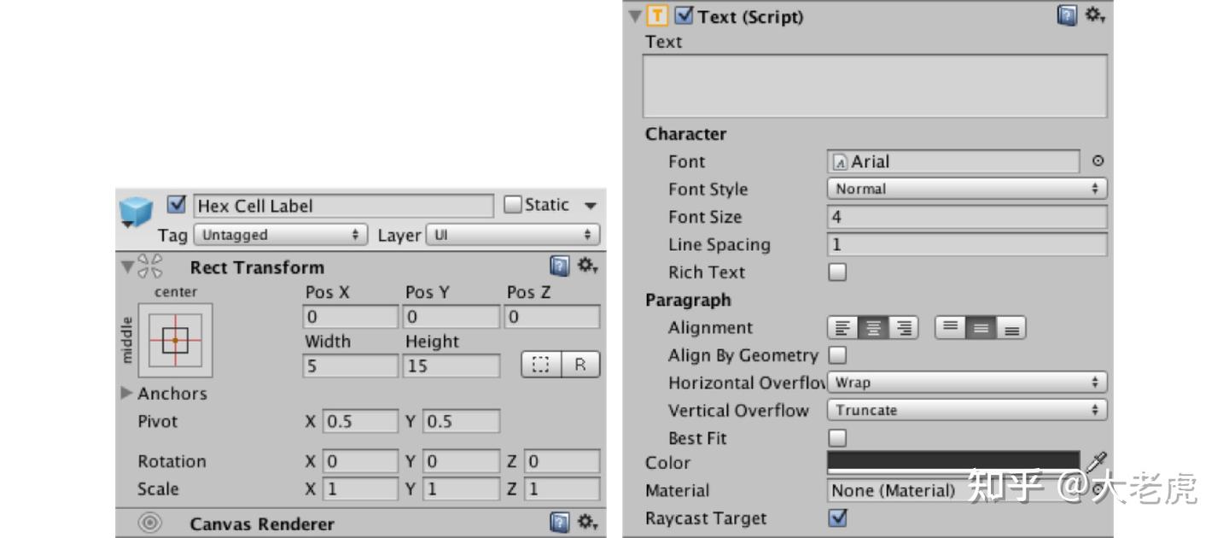Viewport: 1229px width, 538px height.
Task: Click the Text (Script) T icon
Action: click(x=658, y=15)
